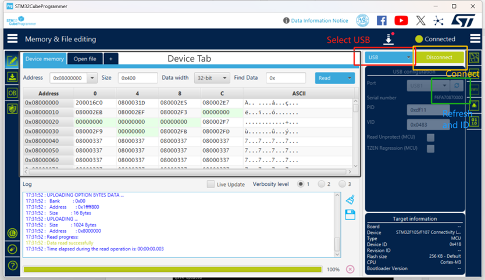Enable the Live Update checkbox

click(x=211, y=184)
